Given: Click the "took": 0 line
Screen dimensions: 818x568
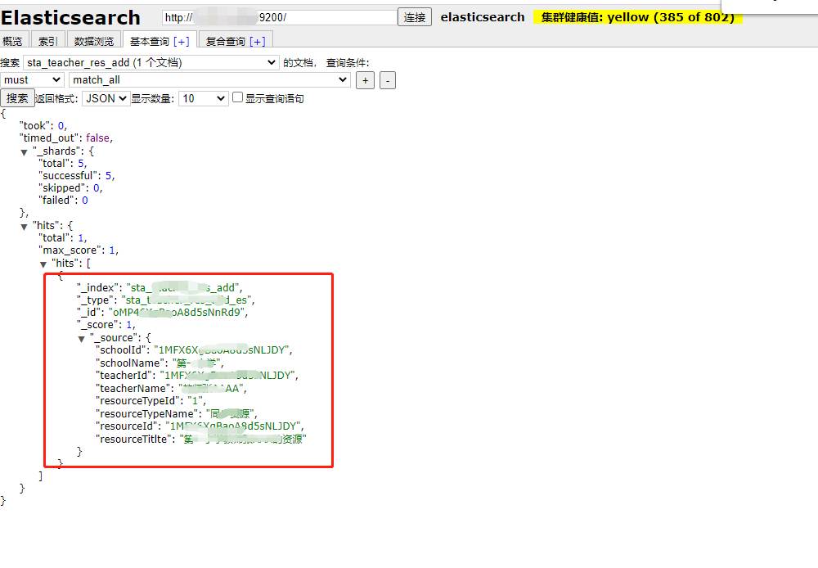Looking at the screenshot, I should [43, 126].
